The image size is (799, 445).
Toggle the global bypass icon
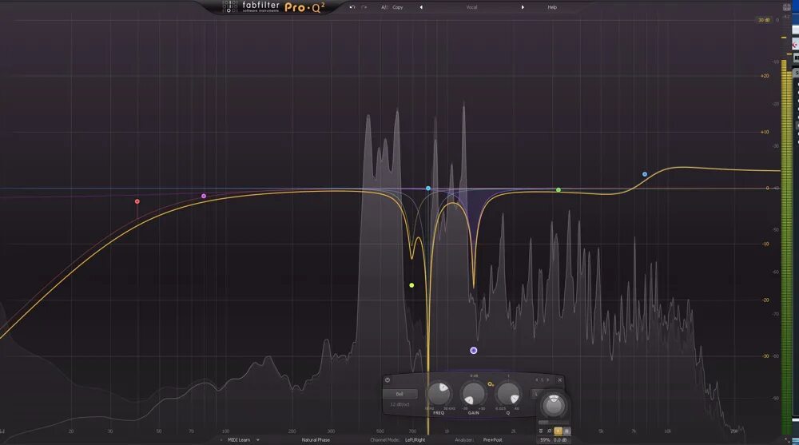(541, 431)
